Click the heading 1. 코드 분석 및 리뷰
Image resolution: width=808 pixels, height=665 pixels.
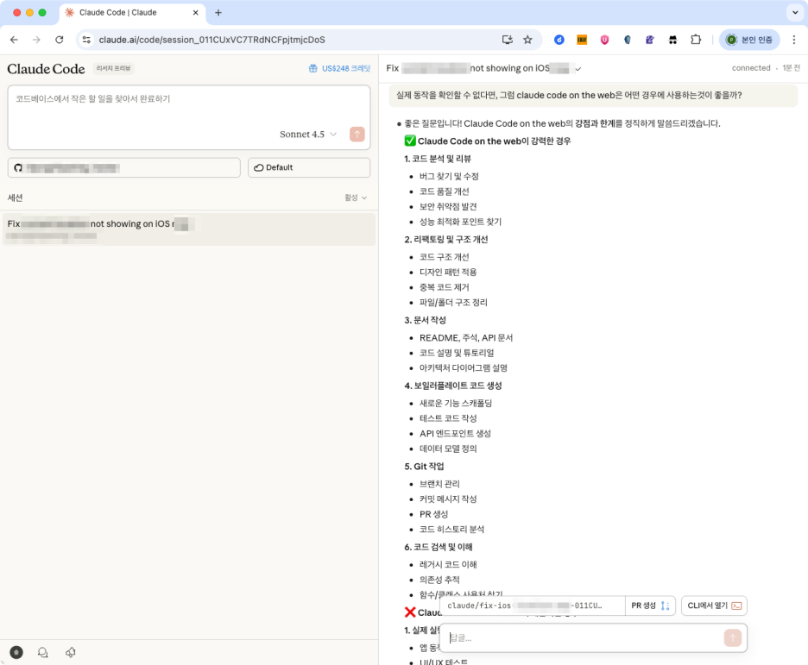438,159
